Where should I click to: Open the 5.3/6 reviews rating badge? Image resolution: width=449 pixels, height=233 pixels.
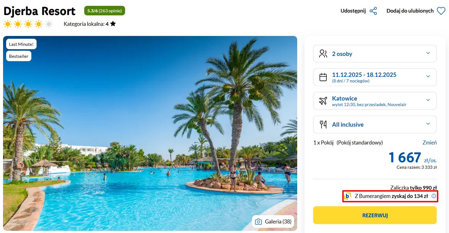click(x=104, y=11)
